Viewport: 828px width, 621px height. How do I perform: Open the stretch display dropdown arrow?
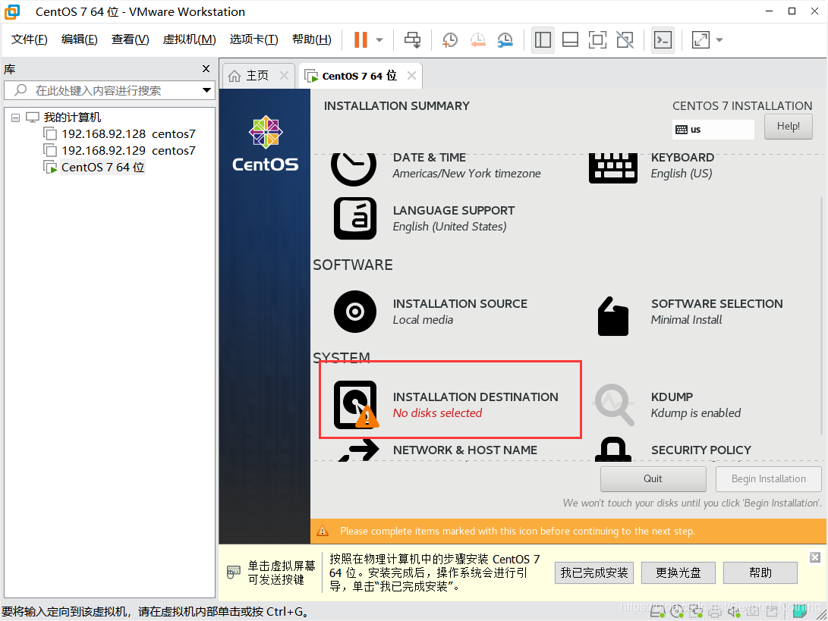pos(719,40)
